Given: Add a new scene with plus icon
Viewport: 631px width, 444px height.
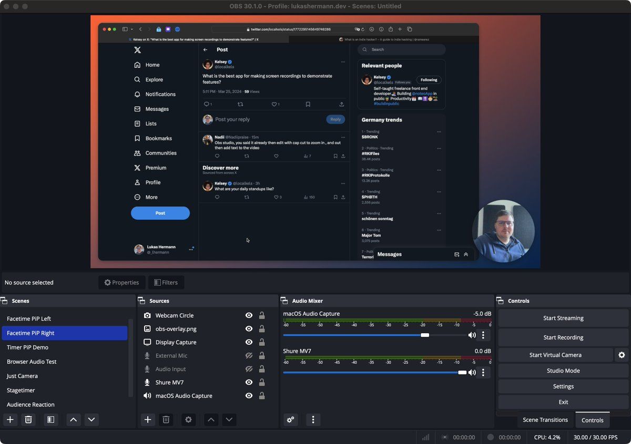Looking at the screenshot, I should pos(11,419).
